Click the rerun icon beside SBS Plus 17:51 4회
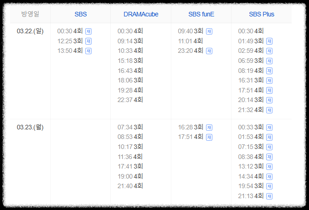The width and height of the screenshot is (309, 210). pos(269,90)
